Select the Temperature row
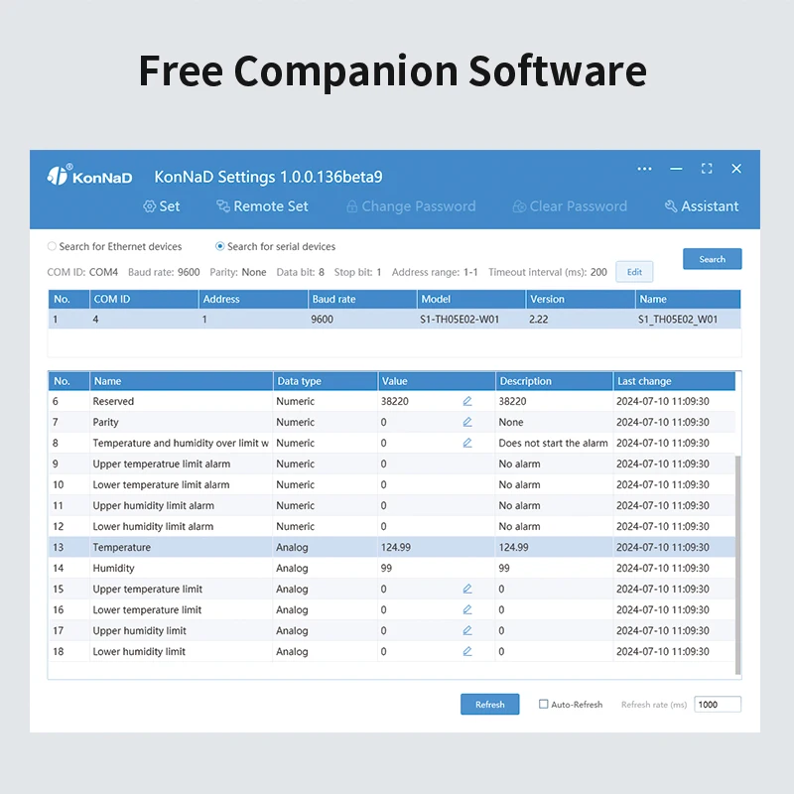The width and height of the screenshot is (794, 794). tap(391, 547)
